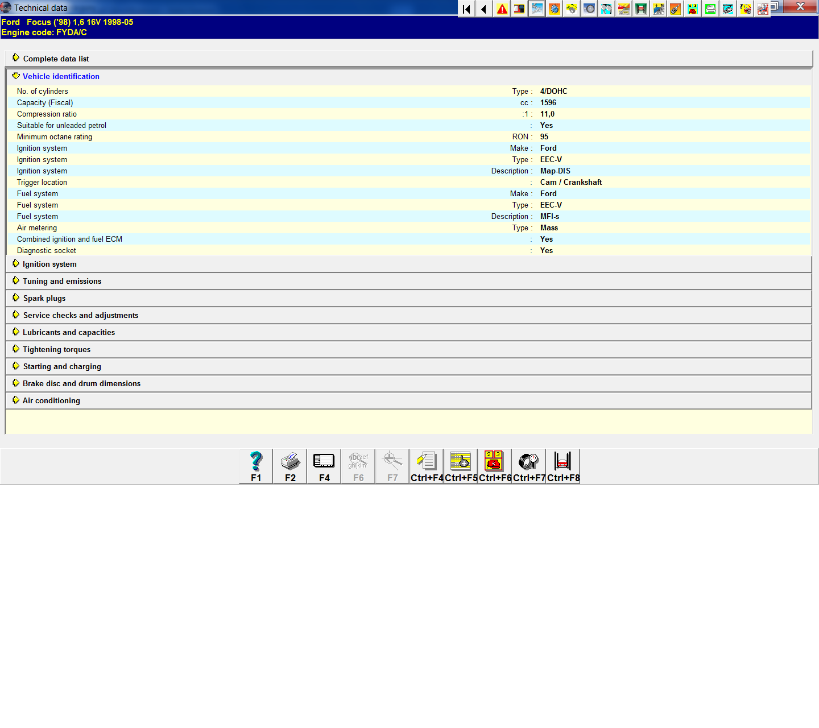This screenshot has height=728, width=819.
Task: Expand the Tightening torques section
Action: [x=409, y=349]
